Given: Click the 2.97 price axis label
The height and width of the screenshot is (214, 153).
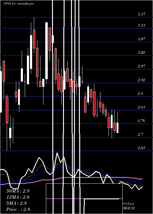Looking at the screenshot, I should [141, 66].
